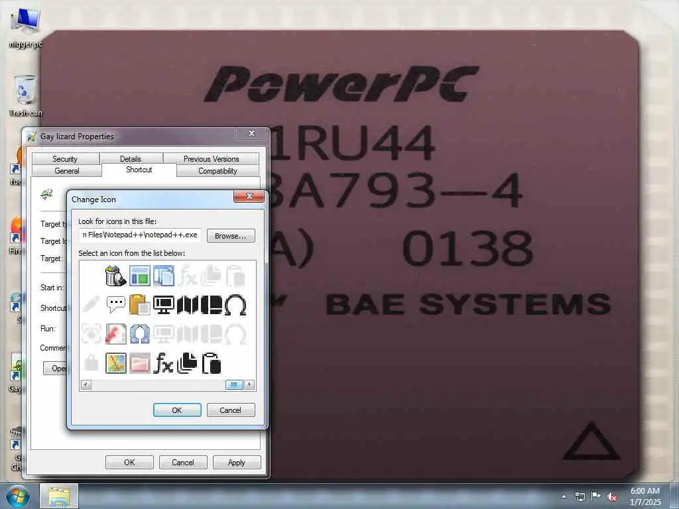The width and height of the screenshot is (679, 509).
Task: Select the faded gray fx icon
Action: (187, 276)
